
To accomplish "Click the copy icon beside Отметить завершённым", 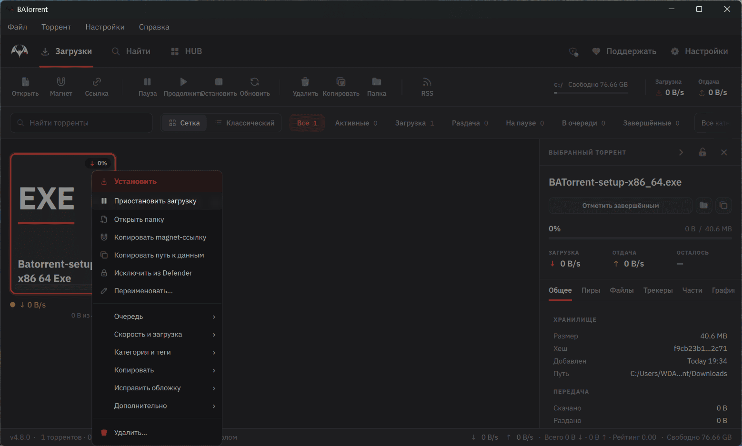I will coord(723,206).
